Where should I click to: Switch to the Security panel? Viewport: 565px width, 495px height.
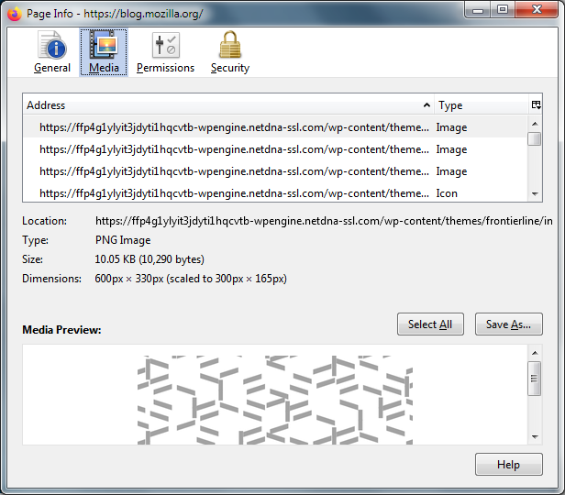point(229,51)
